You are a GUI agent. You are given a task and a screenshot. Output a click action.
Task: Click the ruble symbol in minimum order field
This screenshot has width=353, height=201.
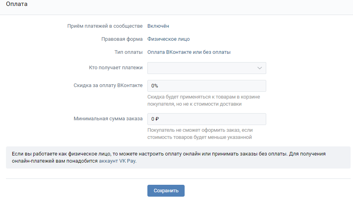[x=157, y=119]
